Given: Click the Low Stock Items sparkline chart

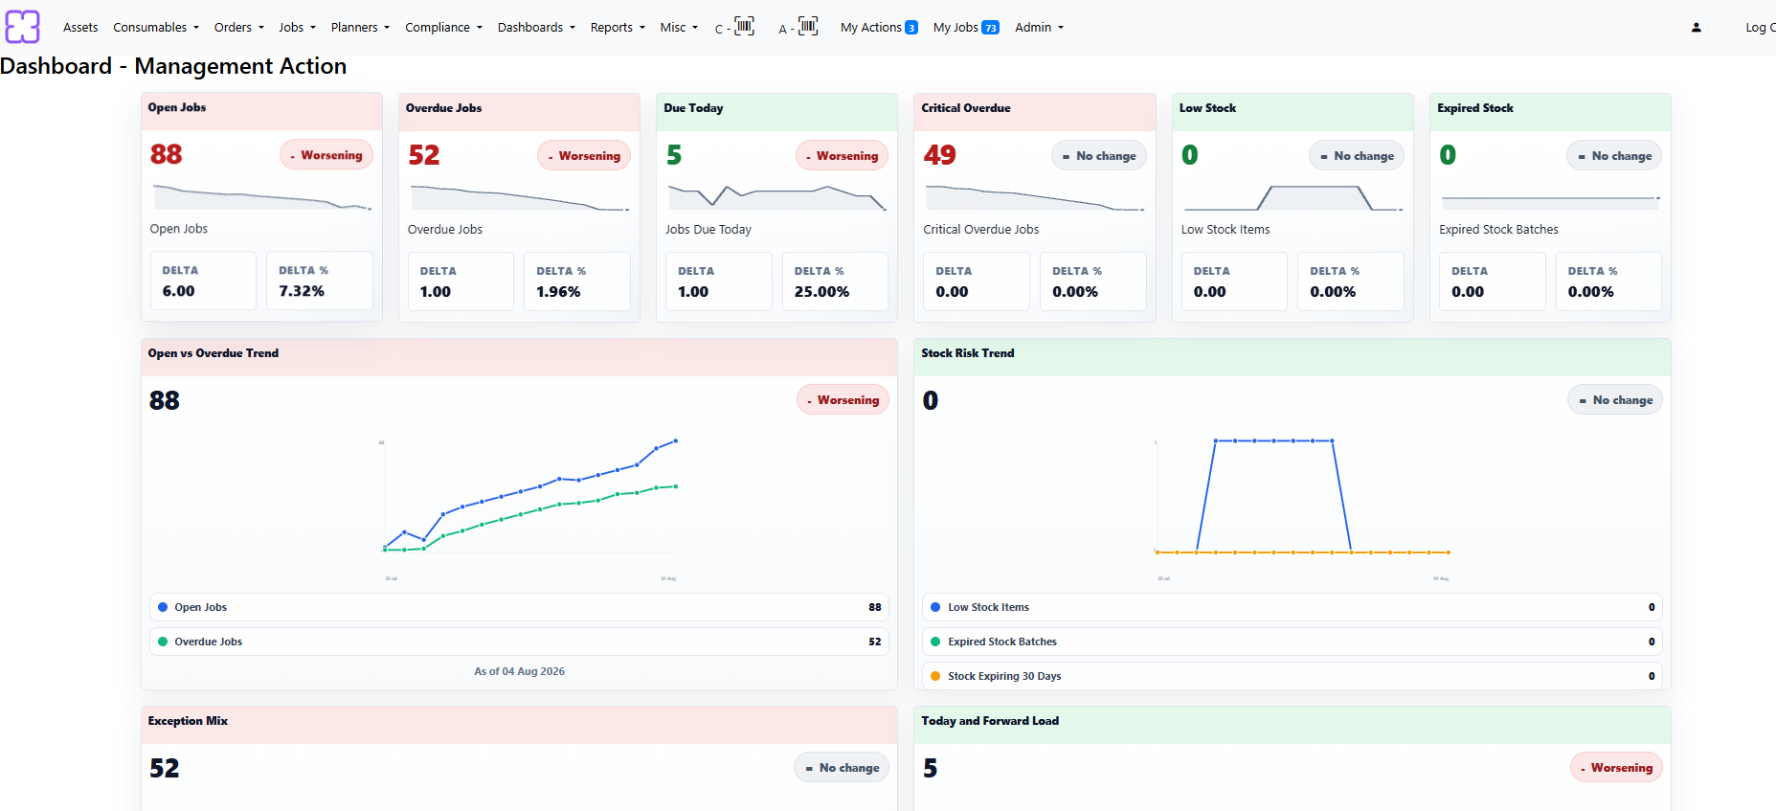Looking at the screenshot, I should pyautogui.click(x=1293, y=197).
